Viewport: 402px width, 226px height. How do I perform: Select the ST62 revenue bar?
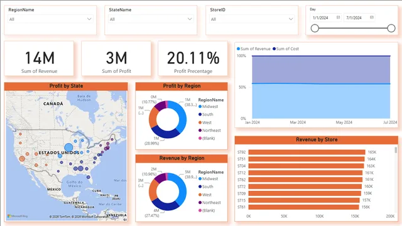tap(305, 180)
